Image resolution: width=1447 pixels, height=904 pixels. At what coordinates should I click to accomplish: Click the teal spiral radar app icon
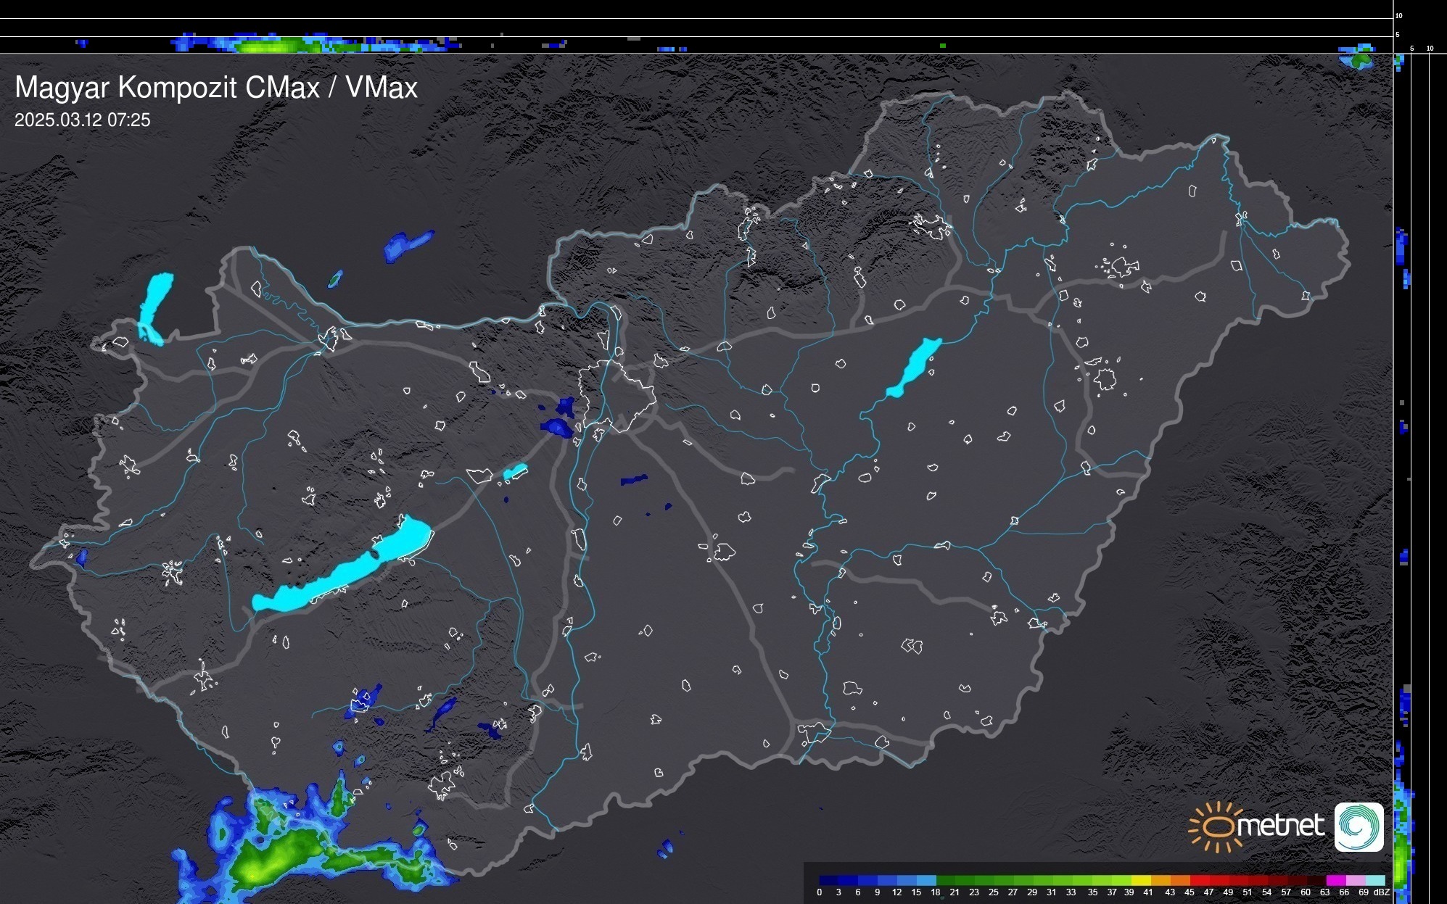(1359, 826)
